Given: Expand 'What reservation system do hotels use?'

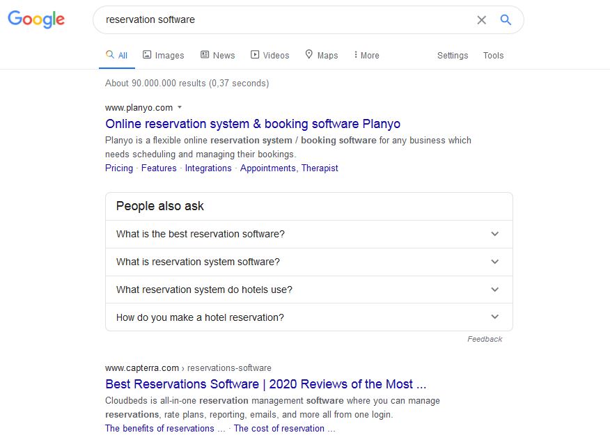Looking at the screenshot, I should (309, 290).
